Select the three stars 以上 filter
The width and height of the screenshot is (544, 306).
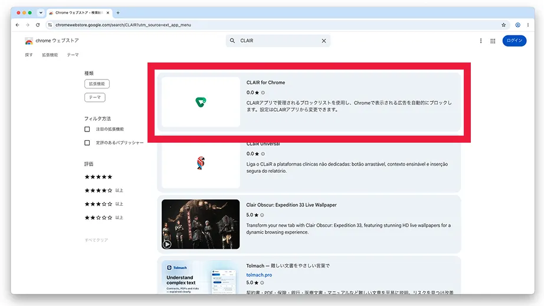pyautogui.click(x=104, y=204)
